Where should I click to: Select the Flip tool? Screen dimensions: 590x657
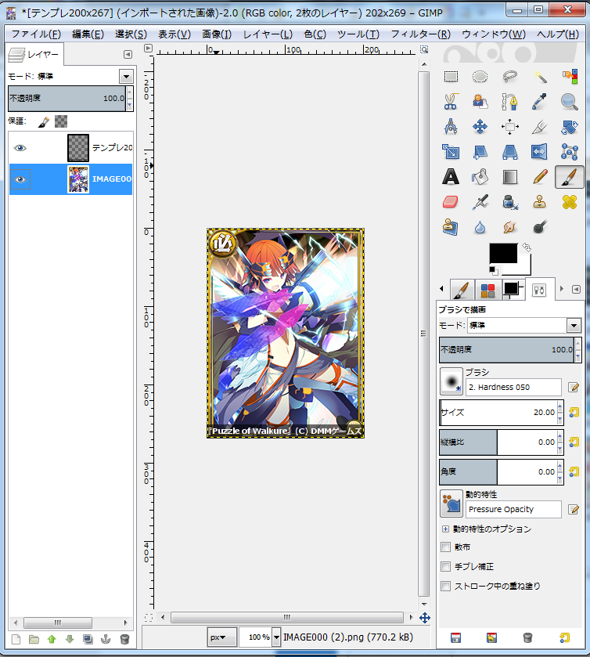(x=540, y=152)
